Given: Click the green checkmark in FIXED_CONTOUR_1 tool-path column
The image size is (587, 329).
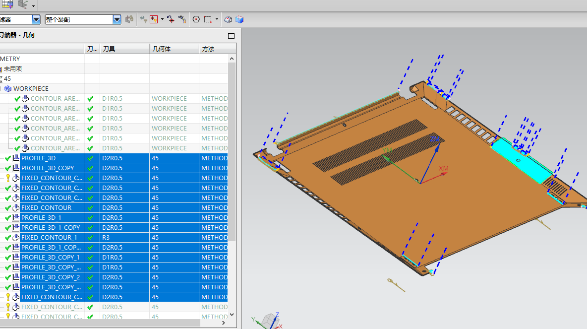Looking at the screenshot, I should (90, 238).
